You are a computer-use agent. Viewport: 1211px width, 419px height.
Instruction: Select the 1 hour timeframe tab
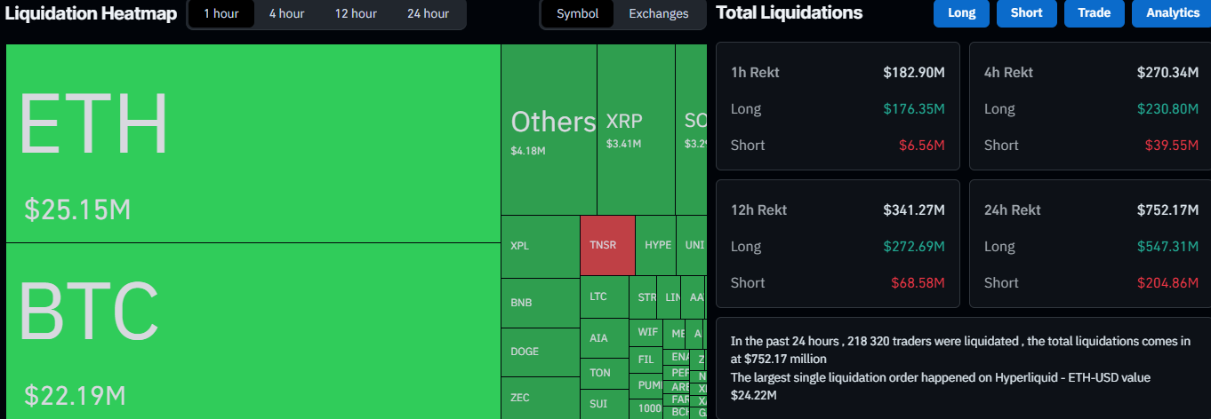click(221, 14)
